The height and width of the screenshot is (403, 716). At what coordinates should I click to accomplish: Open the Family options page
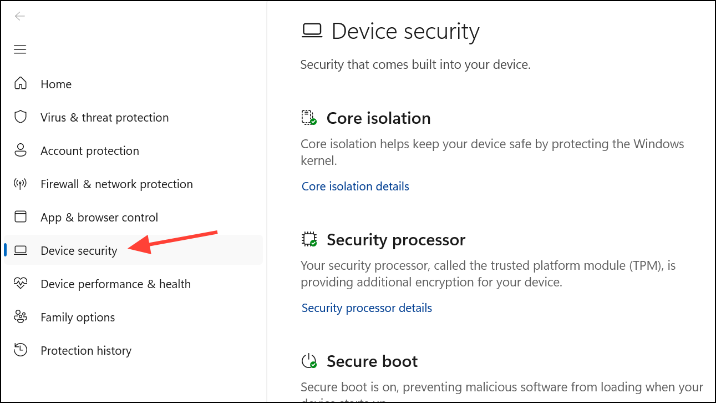[78, 317]
